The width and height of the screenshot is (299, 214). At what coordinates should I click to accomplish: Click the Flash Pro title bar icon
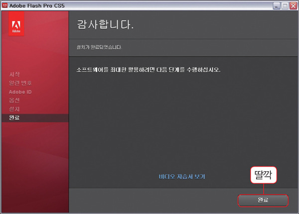[4, 5]
